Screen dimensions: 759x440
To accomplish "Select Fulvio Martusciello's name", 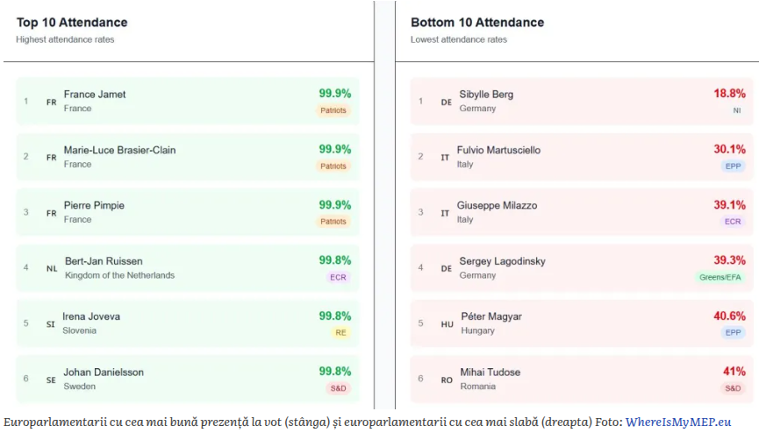I will pos(498,150).
